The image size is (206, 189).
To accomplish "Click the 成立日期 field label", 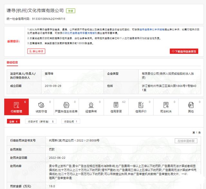I will coord(16,86).
